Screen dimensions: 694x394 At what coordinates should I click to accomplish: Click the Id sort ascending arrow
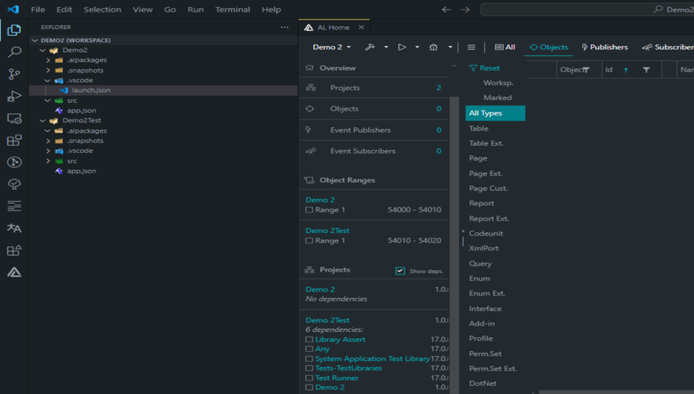coord(626,70)
